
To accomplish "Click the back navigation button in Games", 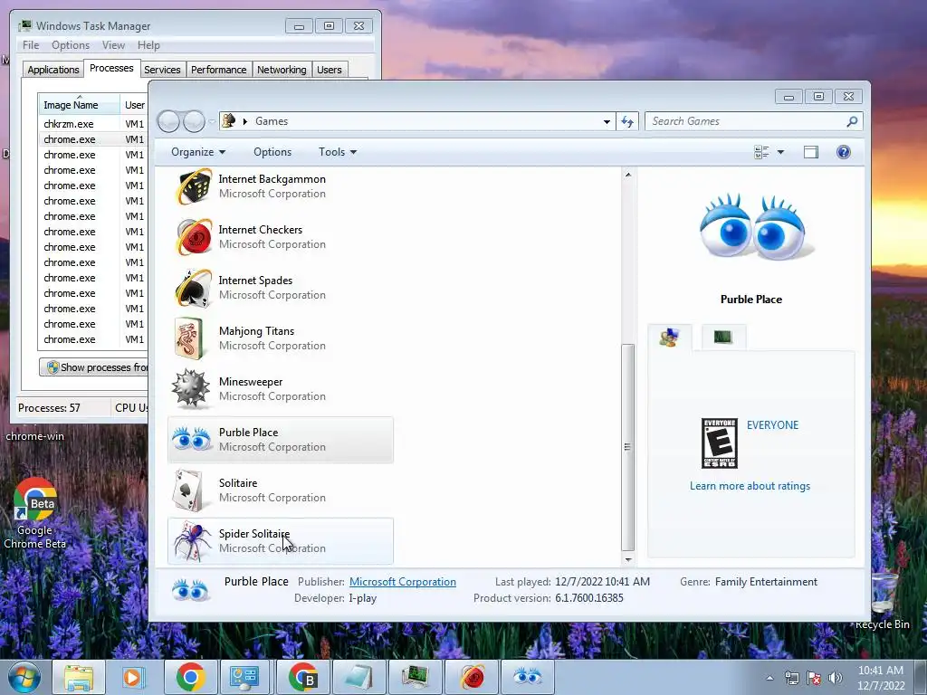I will pos(168,121).
